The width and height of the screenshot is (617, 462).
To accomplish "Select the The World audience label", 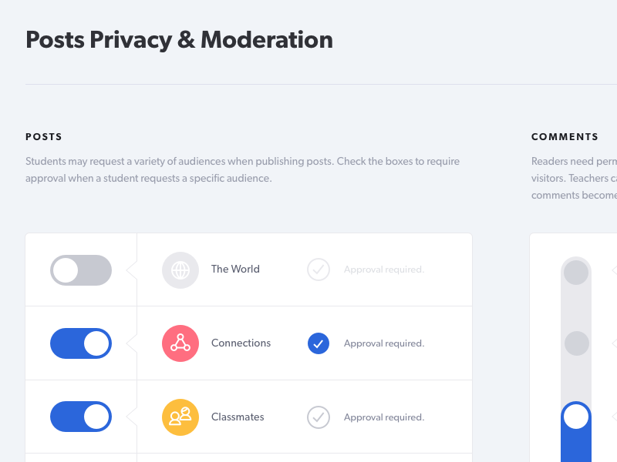I will [235, 269].
